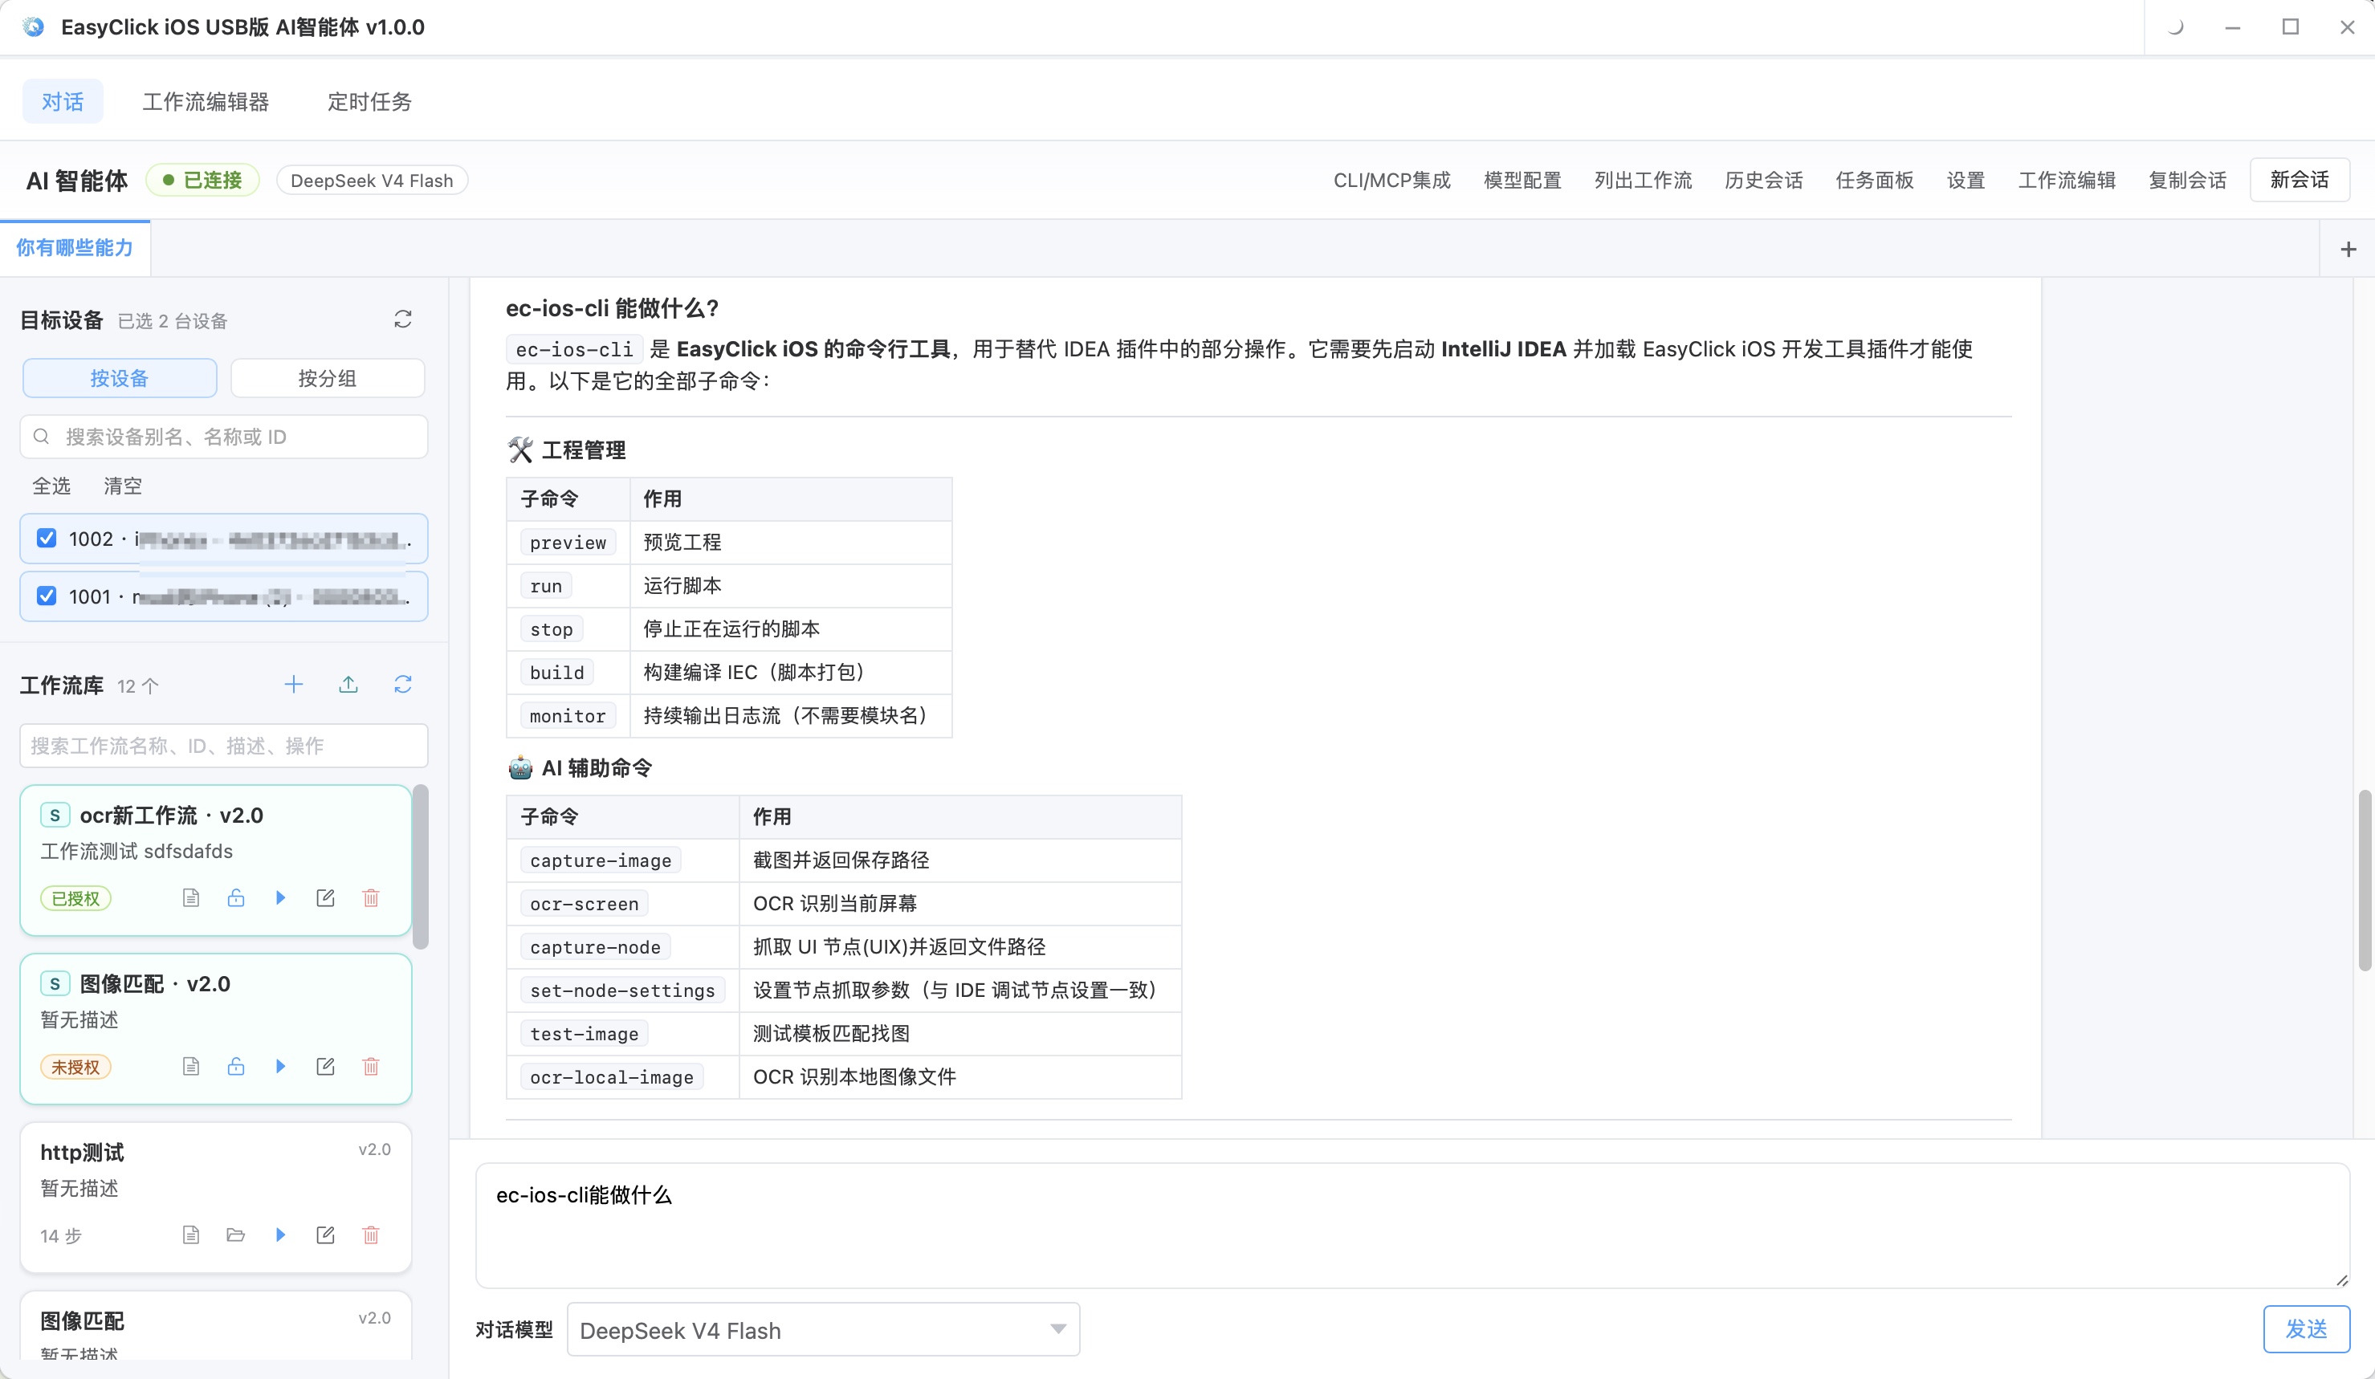
Task: Delete the http测试 workflow
Action: pos(370,1235)
